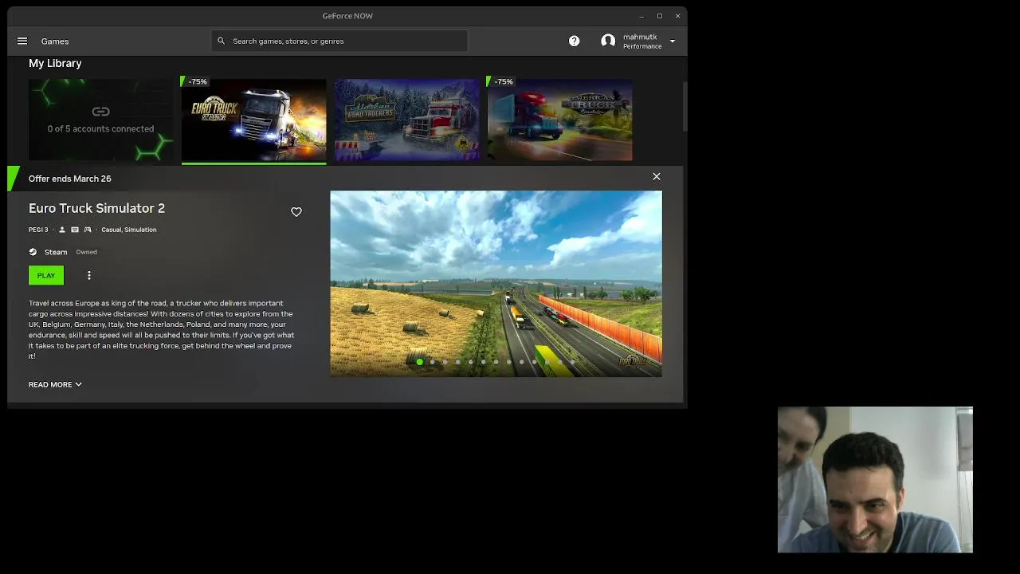Click the Casual, Simulation genre text
1020x574 pixels.
(x=128, y=230)
